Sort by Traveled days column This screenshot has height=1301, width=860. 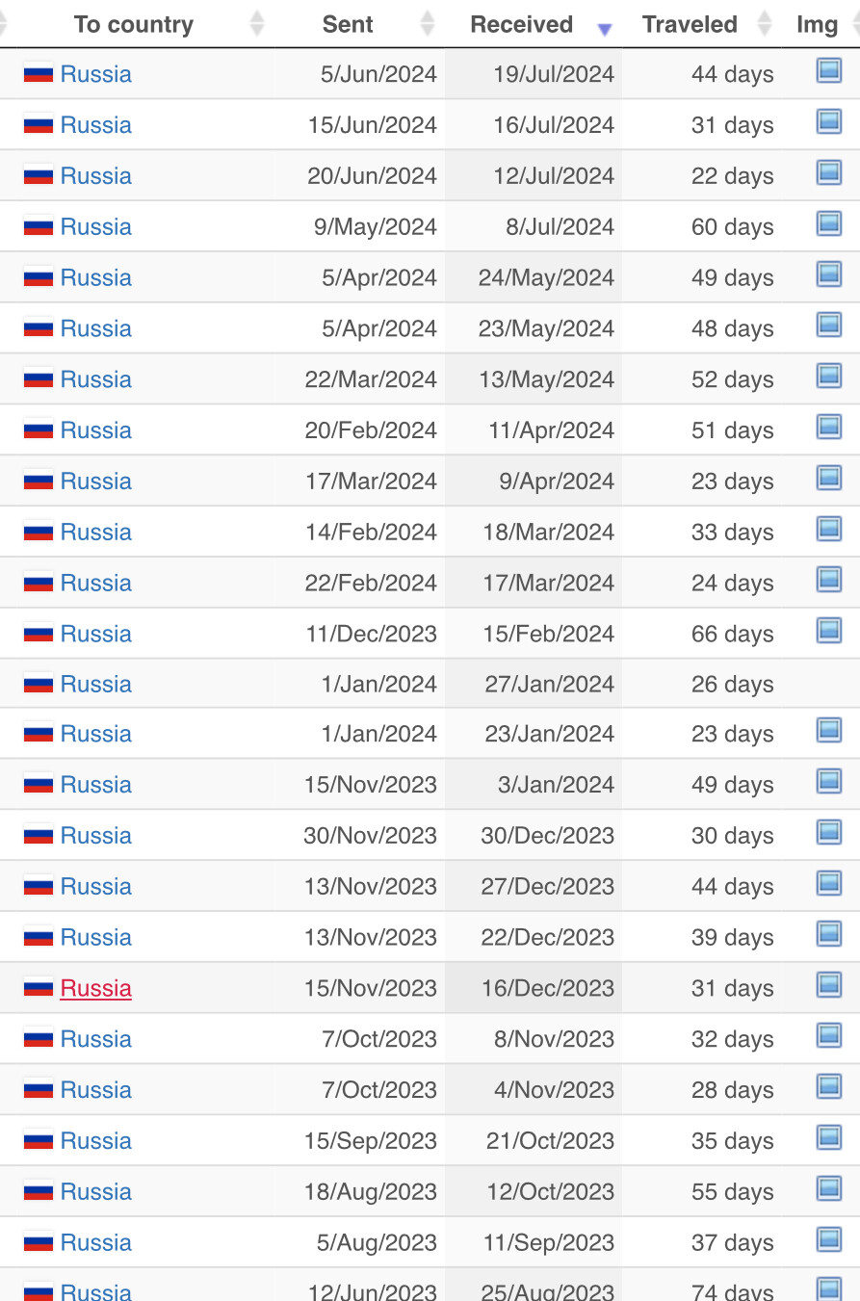(x=690, y=25)
